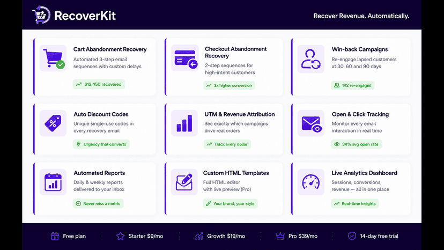Image resolution: width=444 pixels, height=250 pixels.
Task: Click the Automated Reports calendar icon
Action: pos(53,182)
